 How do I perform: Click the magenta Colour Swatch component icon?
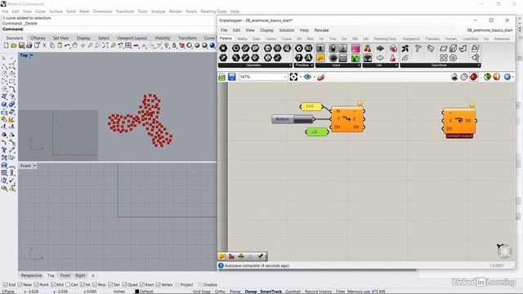tap(355, 48)
